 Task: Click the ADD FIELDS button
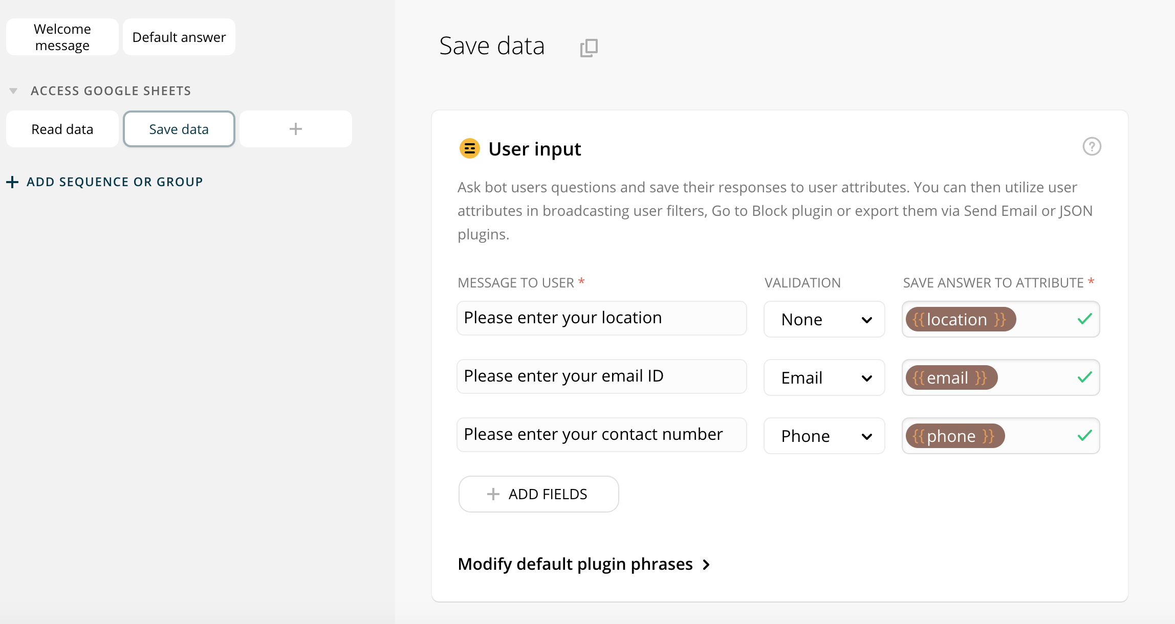[538, 494]
